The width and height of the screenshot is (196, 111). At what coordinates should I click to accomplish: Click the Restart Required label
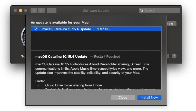107,57
